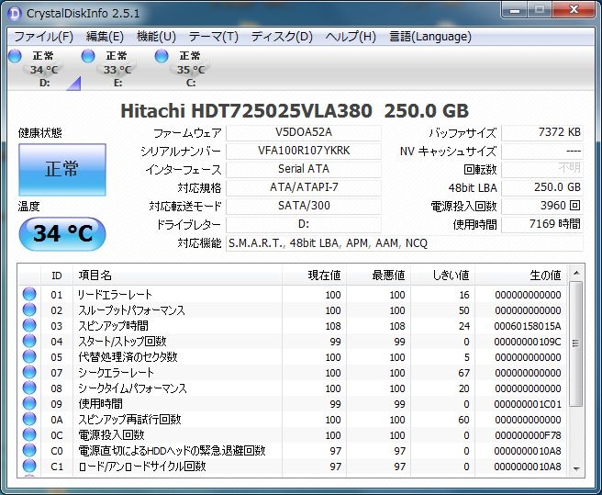Select drive C: status orb icon
602x495 pixels.
[x=162, y=57]
